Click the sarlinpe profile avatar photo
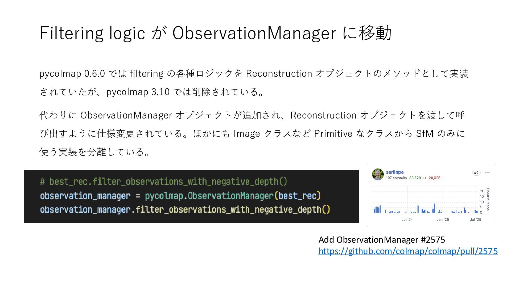The image size is (511, 287). (x=378, y=174)
